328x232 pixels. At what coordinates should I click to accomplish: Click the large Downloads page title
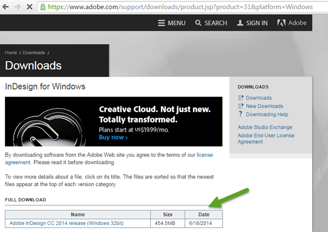click(33, 66)
